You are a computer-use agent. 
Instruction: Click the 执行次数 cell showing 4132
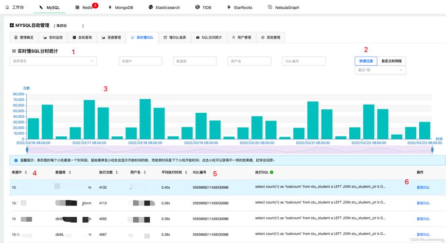point(103,187)
